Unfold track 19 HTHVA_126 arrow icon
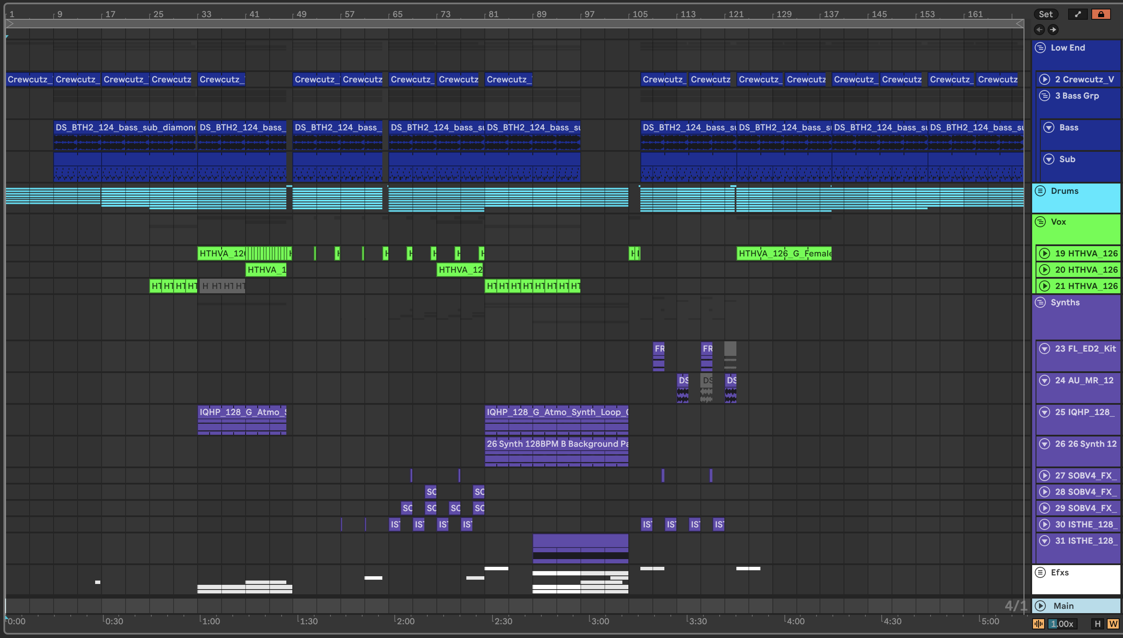 (1045, 253)
